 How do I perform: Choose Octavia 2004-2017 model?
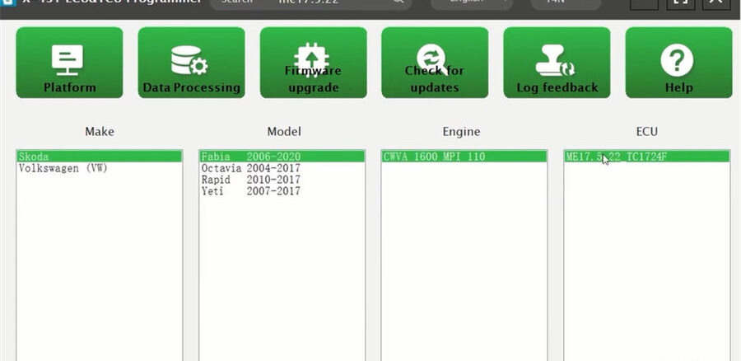282,168
